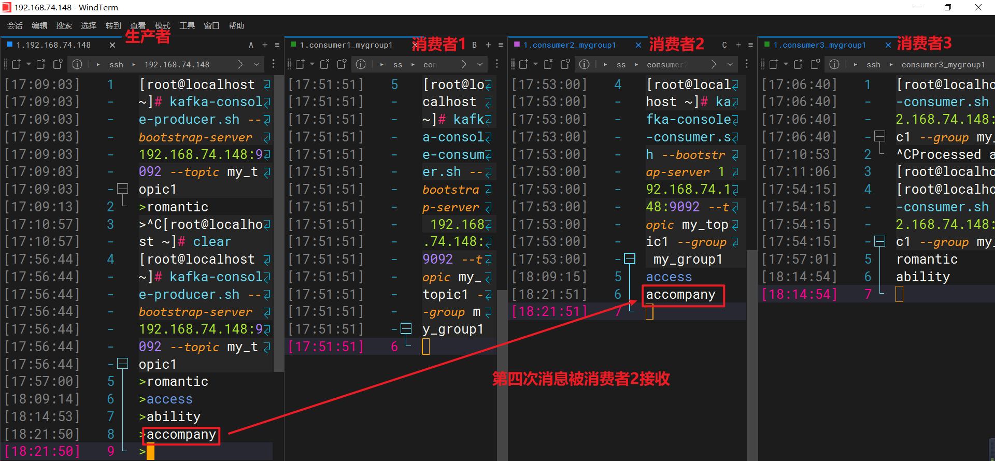This screenshot has width=995, height=461.
Task: Click close session icon in consumer2 pane toolbar
Action: [x=548, y=64]
